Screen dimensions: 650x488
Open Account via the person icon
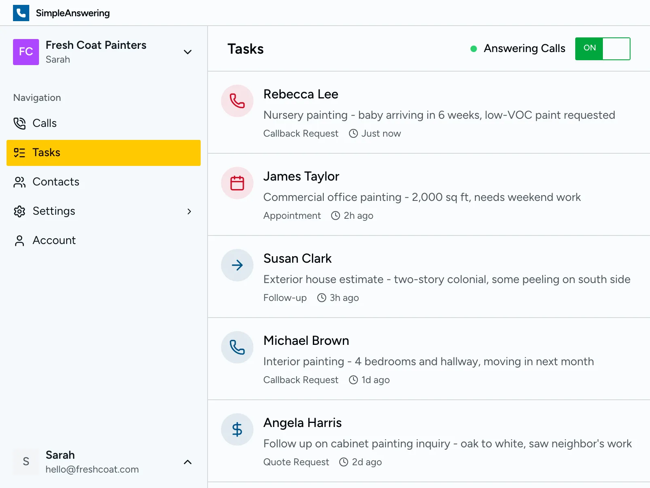coord(19,240)
